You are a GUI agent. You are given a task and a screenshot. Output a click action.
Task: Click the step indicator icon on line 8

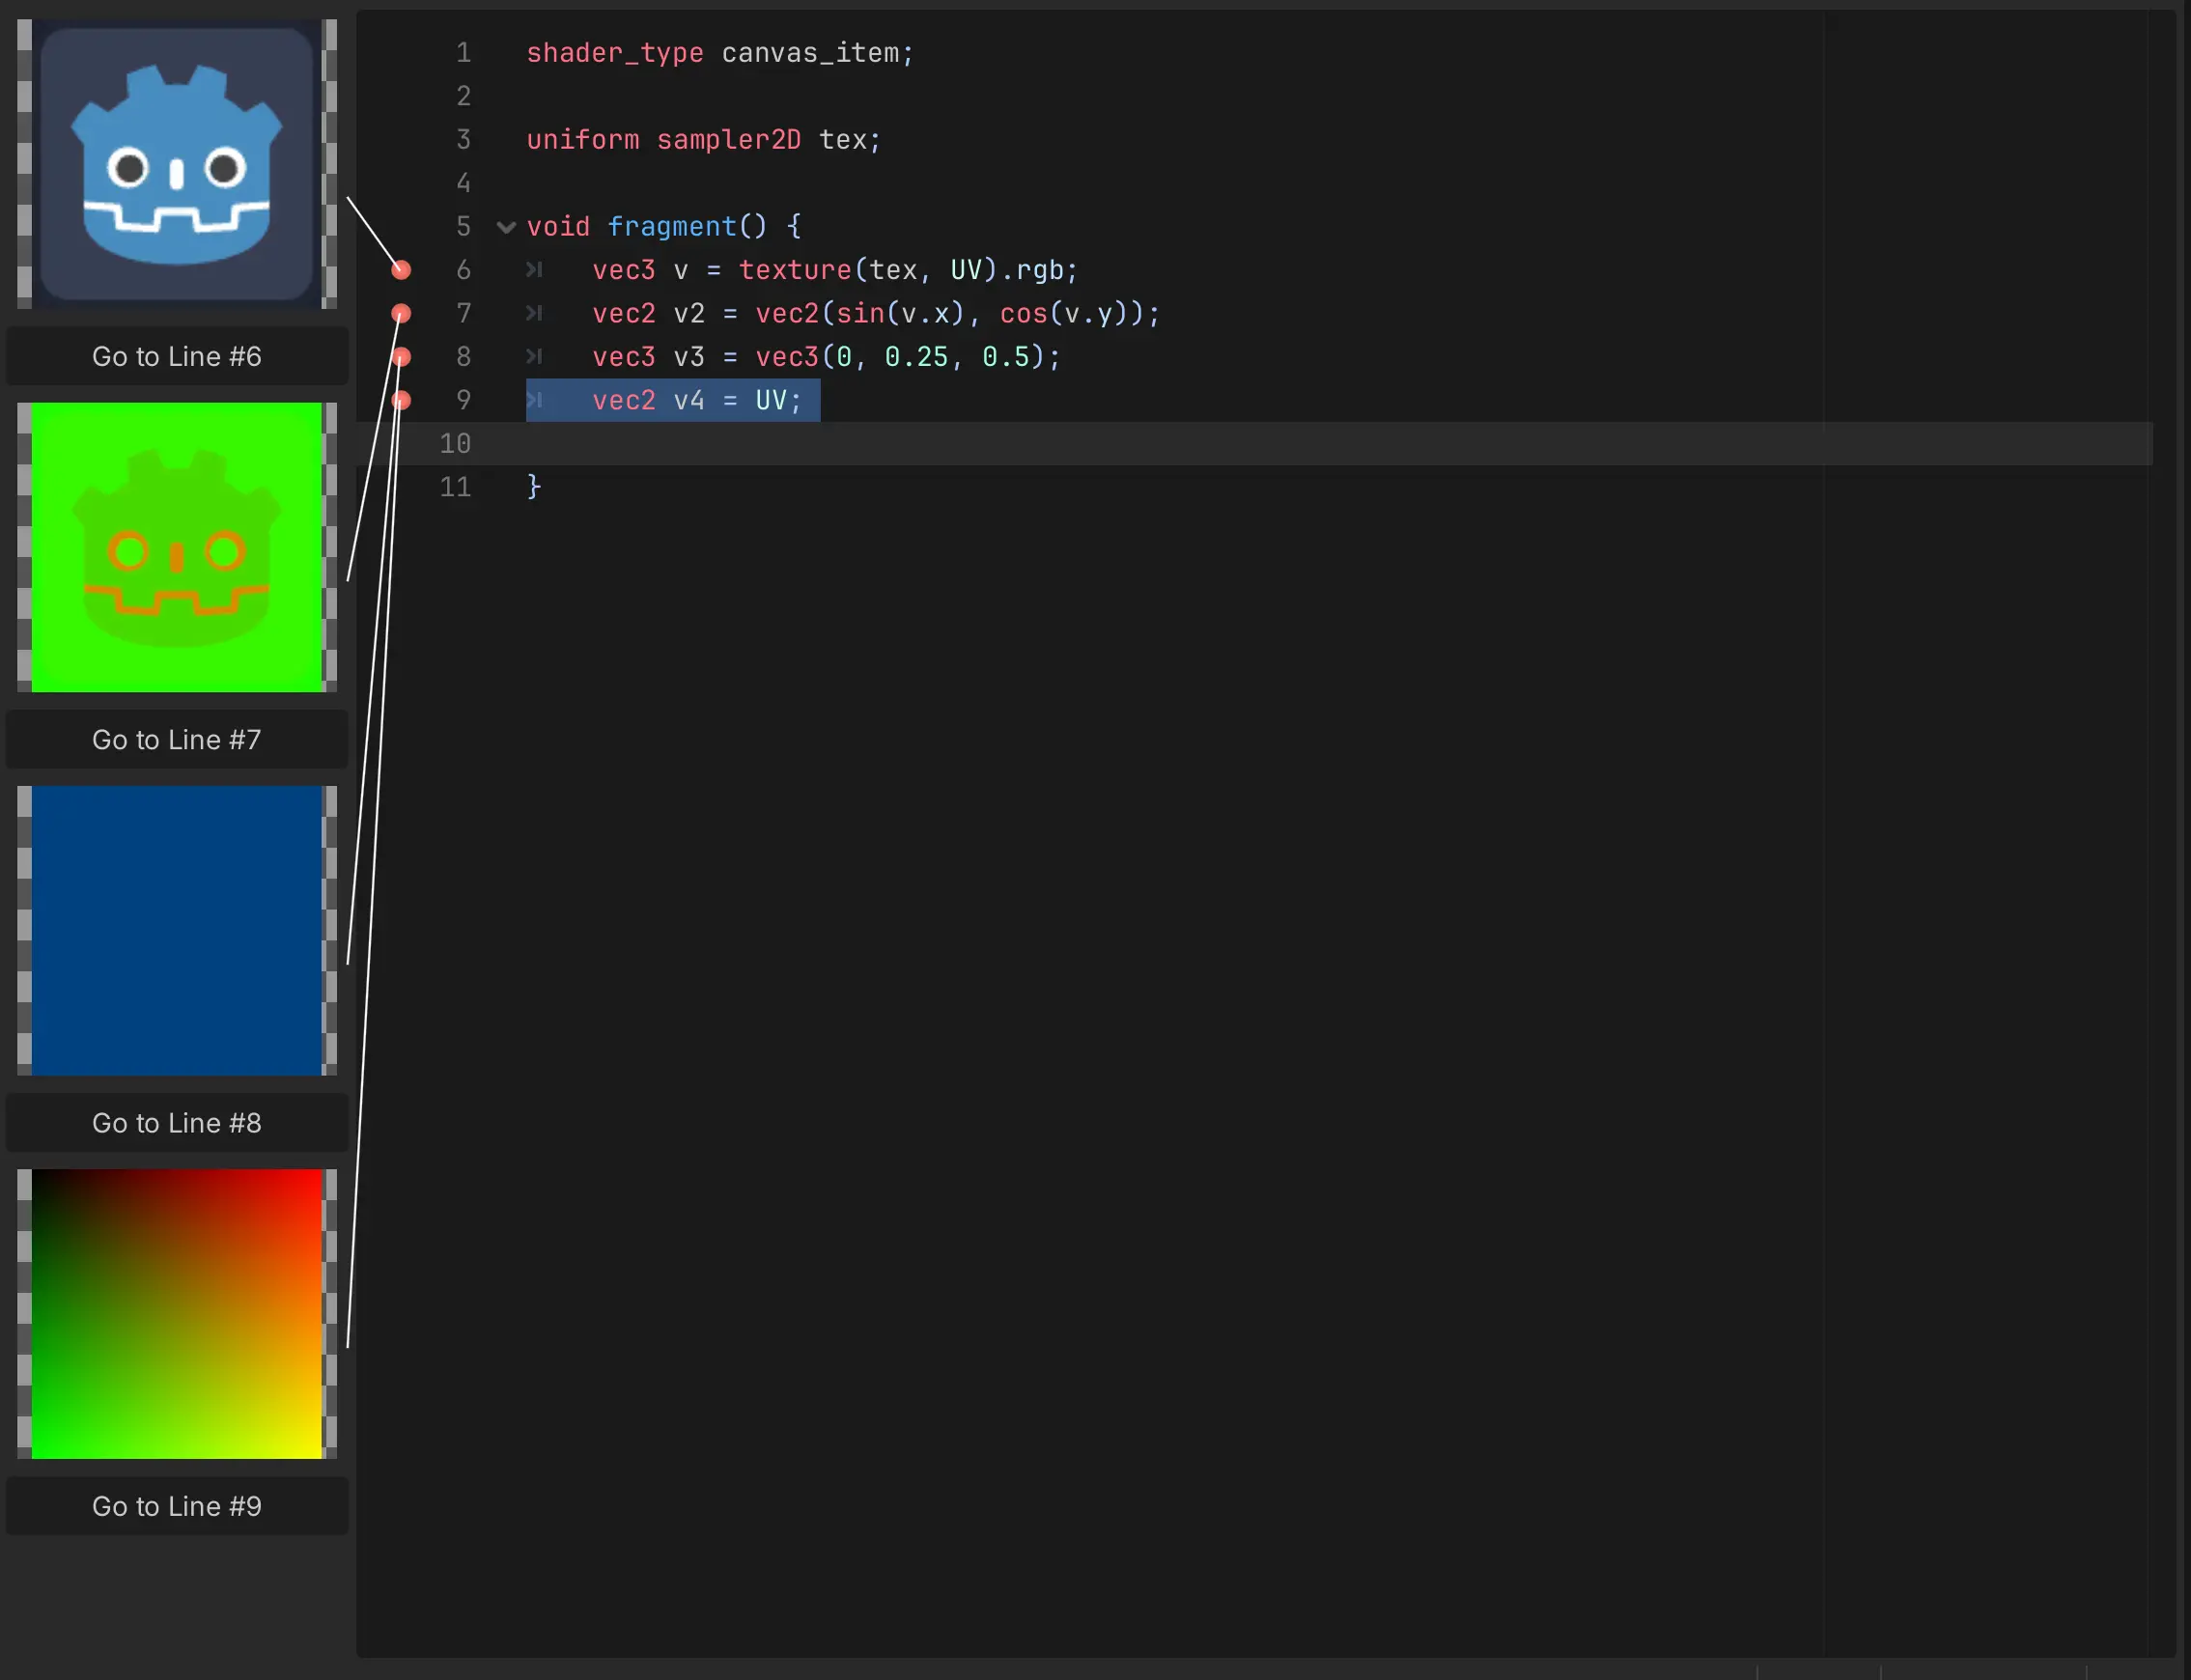[537, 357]
